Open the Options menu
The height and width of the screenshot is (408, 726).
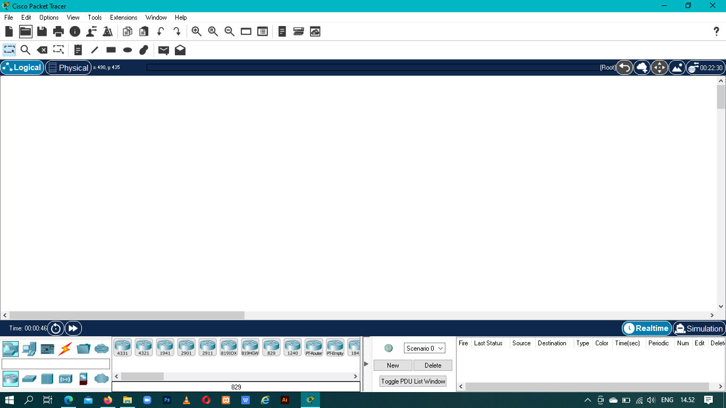point(49,18)
